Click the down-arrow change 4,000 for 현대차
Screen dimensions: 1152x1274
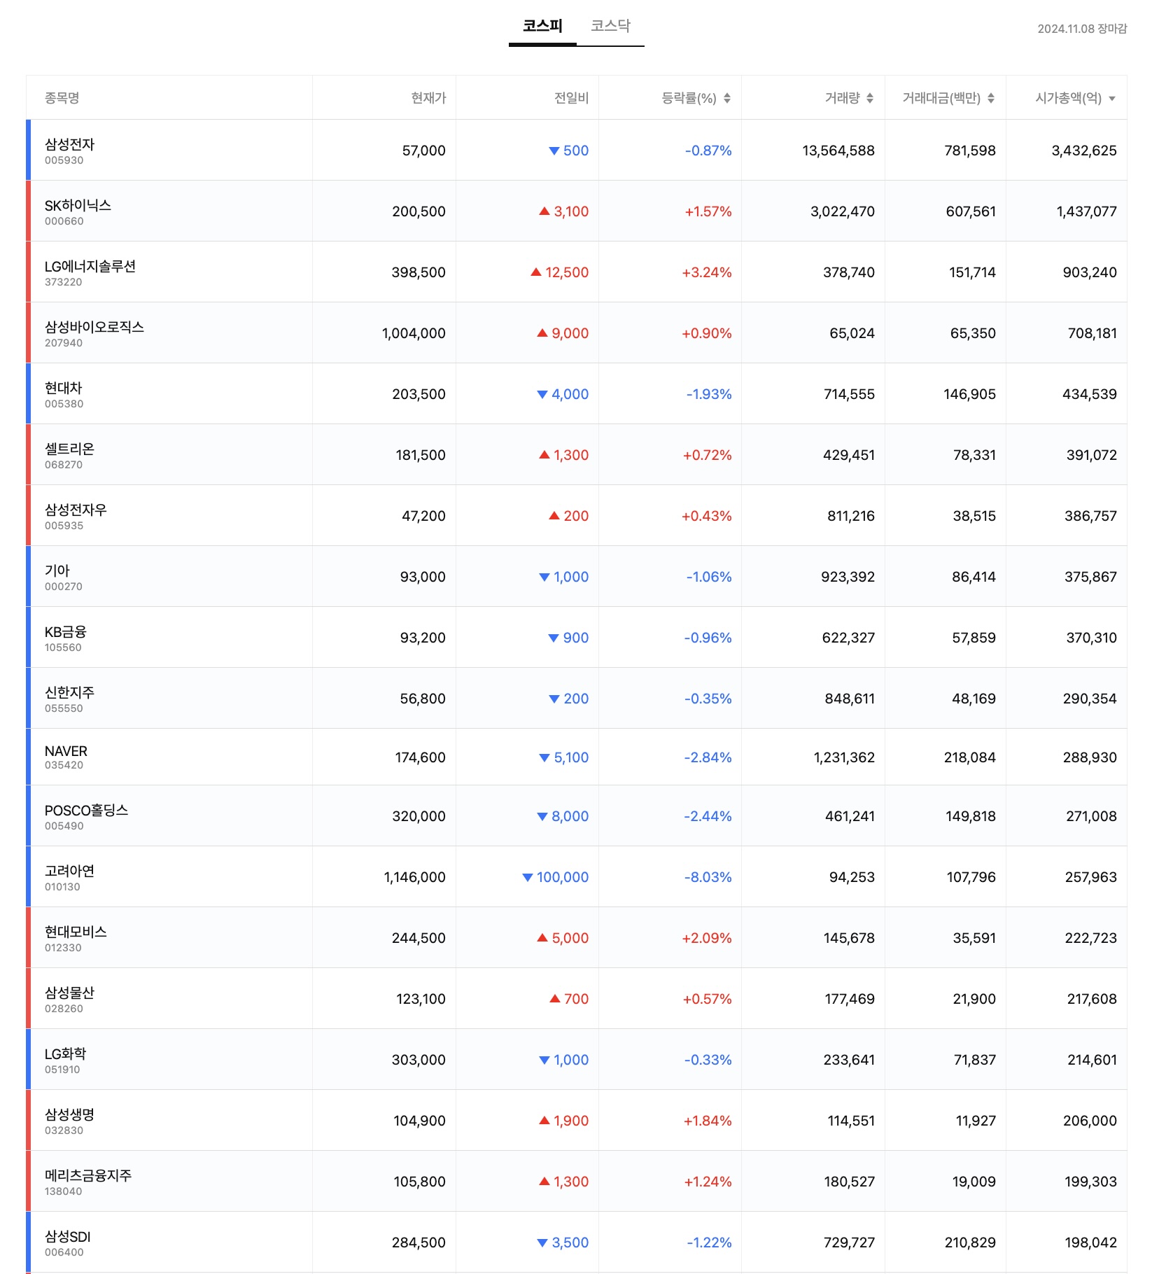[563, 394]
